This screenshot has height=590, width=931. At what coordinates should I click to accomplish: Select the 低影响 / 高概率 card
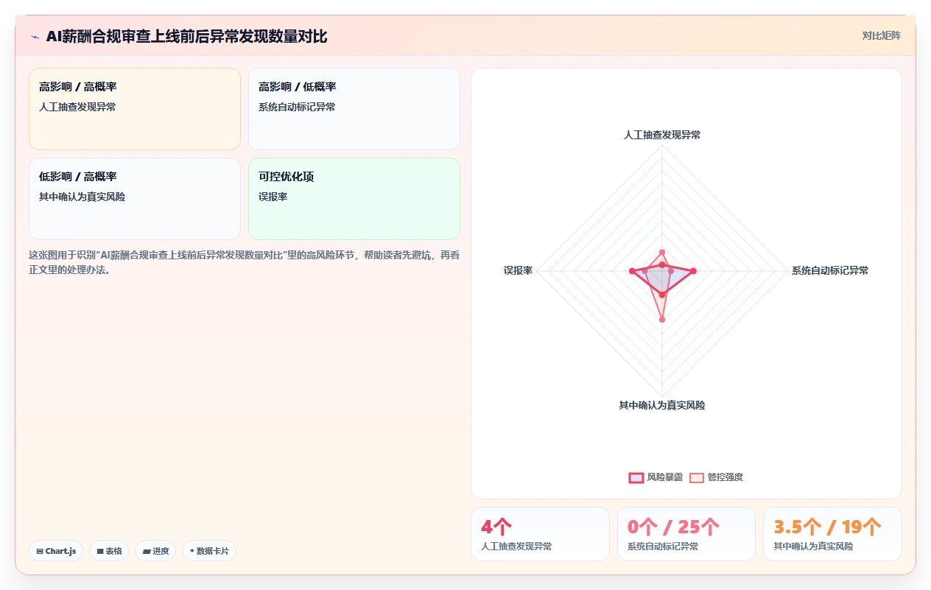(135, 199)
